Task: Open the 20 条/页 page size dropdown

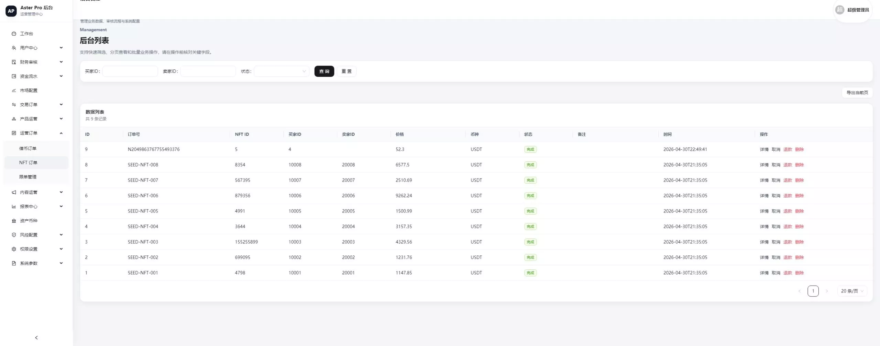Action: (852, 291)
